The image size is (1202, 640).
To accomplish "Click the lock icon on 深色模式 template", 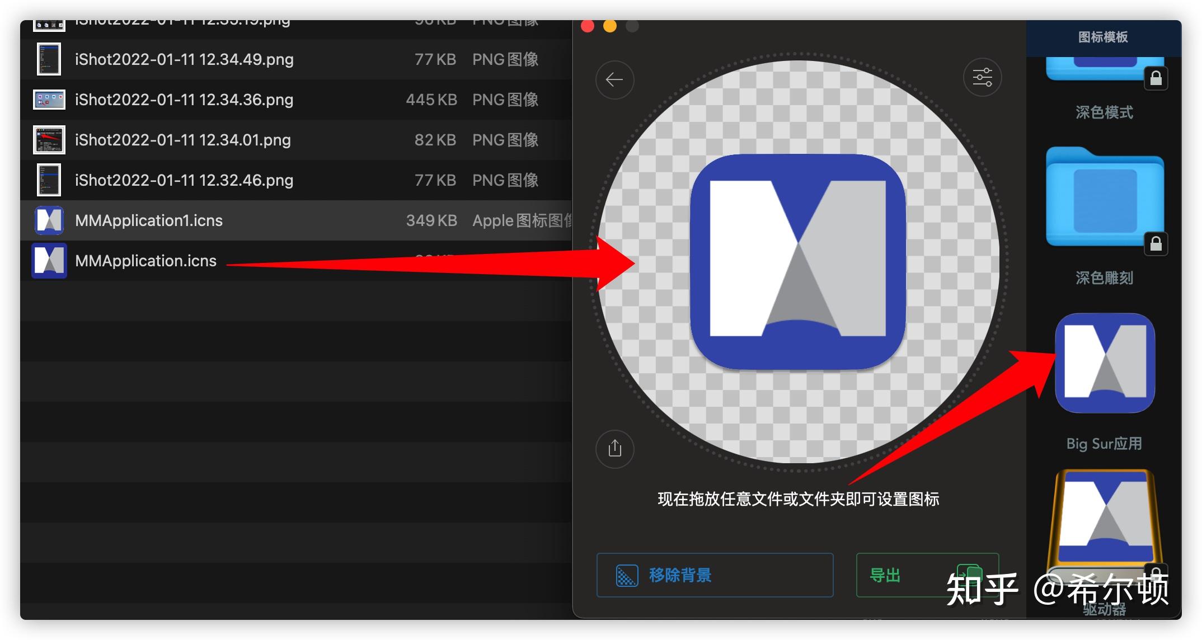I will pos(1156,78).
